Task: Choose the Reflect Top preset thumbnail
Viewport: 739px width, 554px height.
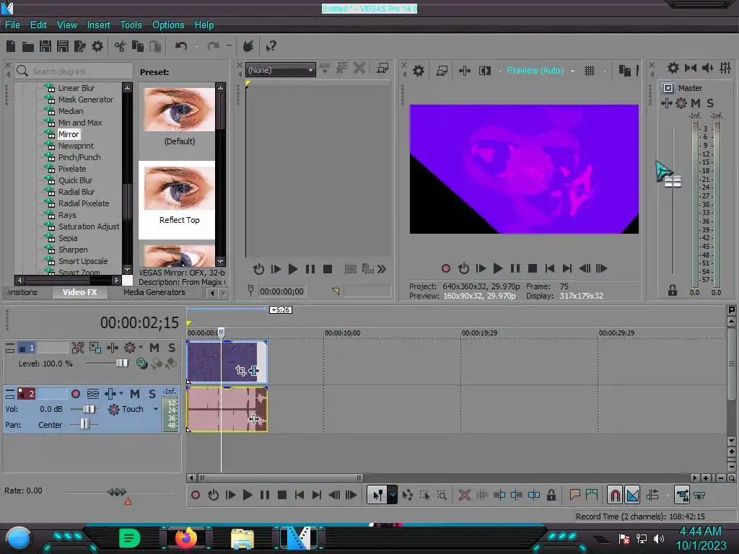Action: pos(179,188)
